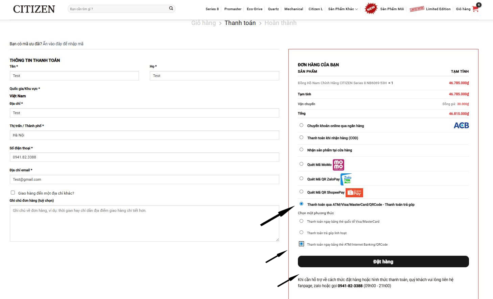The image size is (493, 299).
Task: Click the ACB bank logo
Action: pyautogui.click(x=461, y=126)
